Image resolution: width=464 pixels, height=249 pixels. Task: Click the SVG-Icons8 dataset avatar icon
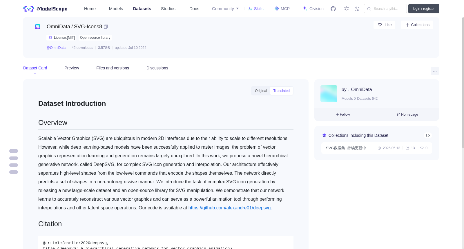tap(37, 27)
